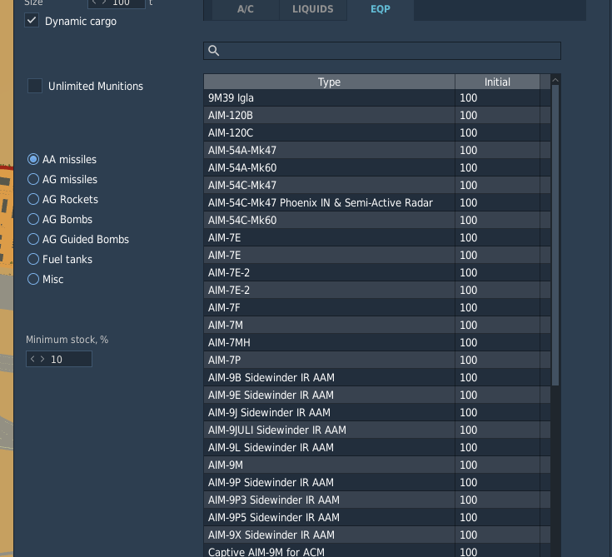Select the AG missiles radio button
Viewport: 612px width, 557px height.
coord(33,179)
